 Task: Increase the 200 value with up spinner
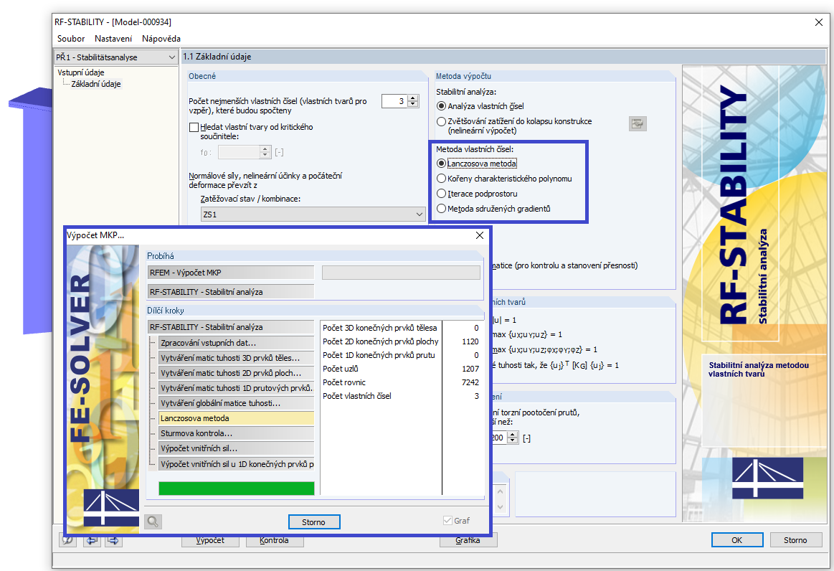click(x=512, y=435)
